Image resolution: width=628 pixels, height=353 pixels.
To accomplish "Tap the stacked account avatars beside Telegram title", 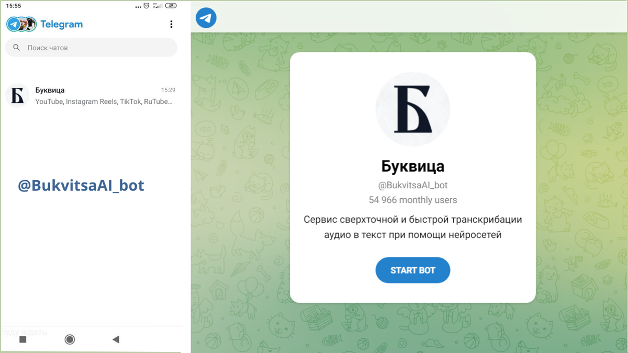I will coord(21,24).
